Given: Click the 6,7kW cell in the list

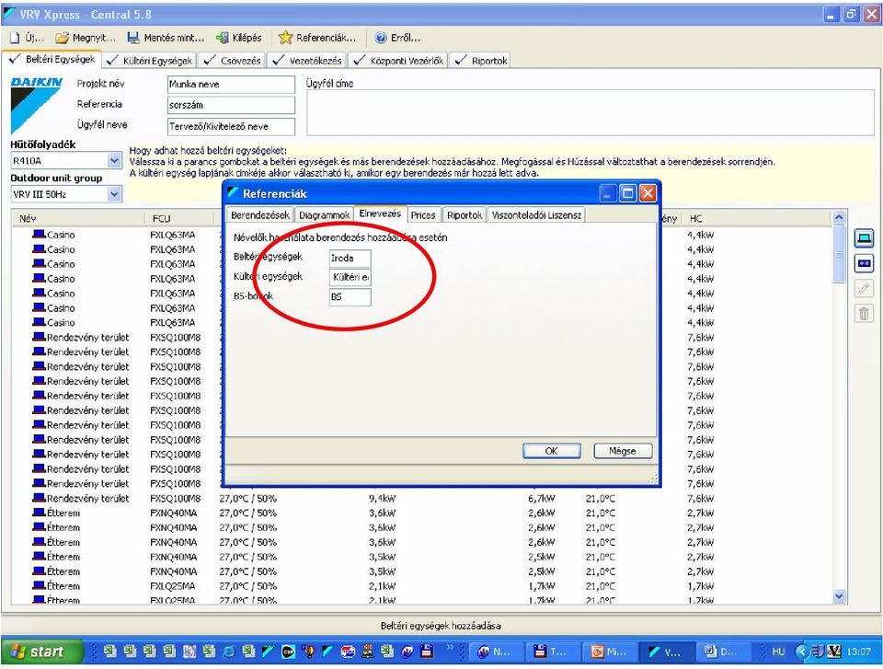Looking at the screenshot, I should [541, 498].
